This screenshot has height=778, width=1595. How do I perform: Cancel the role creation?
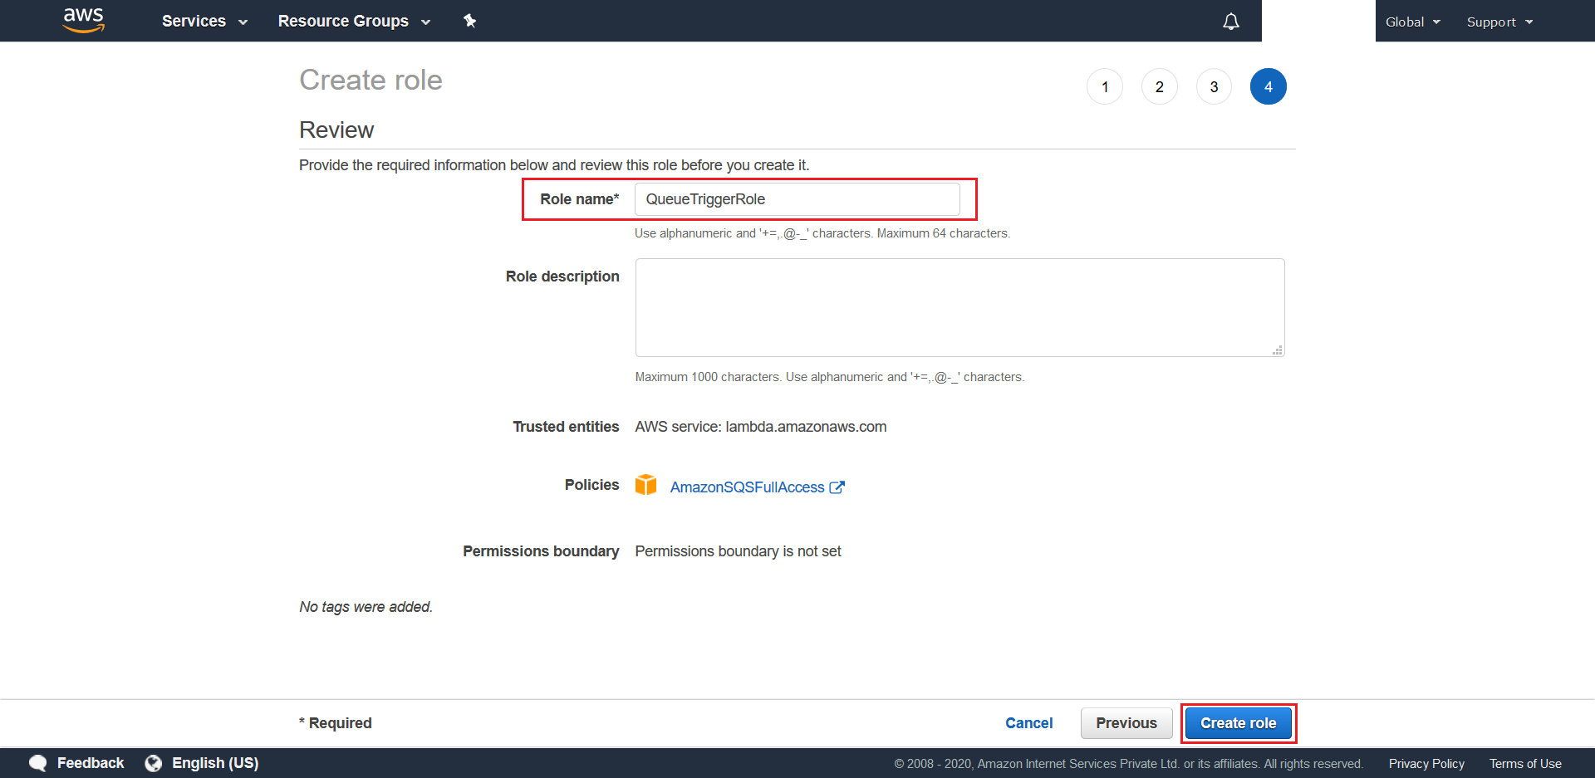click(1028, 723)
